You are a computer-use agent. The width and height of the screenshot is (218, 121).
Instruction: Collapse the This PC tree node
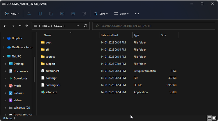point(3,56)
